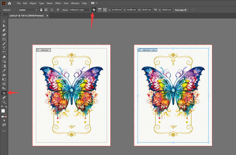
Task: Switch to the print.ai document tab
Action: click(27, 16)
